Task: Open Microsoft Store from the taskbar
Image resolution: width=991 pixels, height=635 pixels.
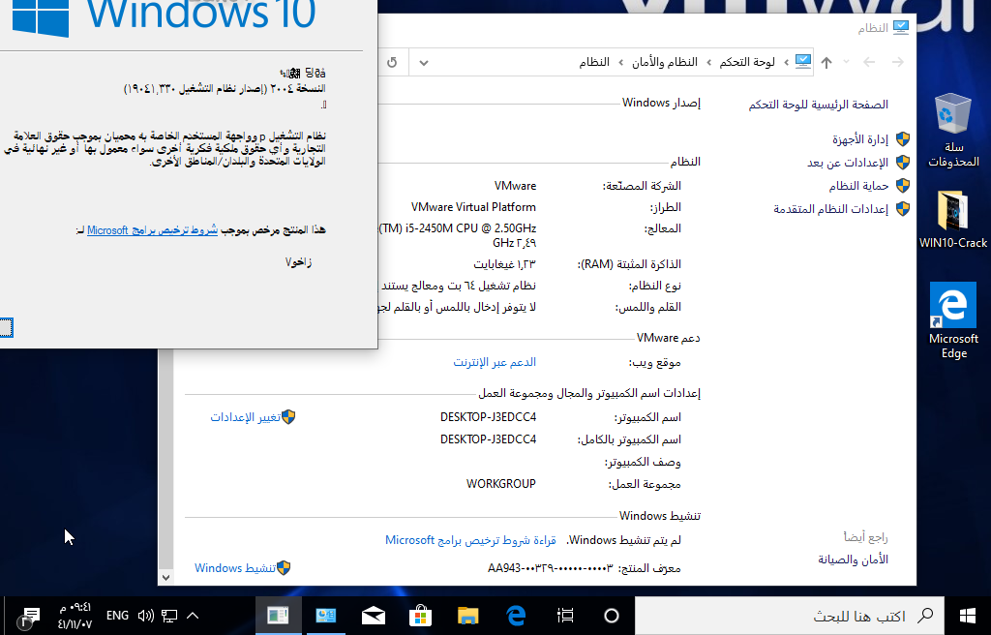Action: (x=420, y=616)
